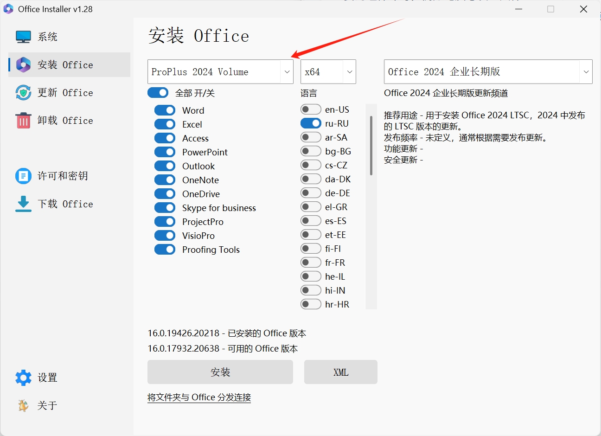This screenshot has width=601, height=436.
Task: Open 许可和密钥 using the key icon
Action: (23, 176)
